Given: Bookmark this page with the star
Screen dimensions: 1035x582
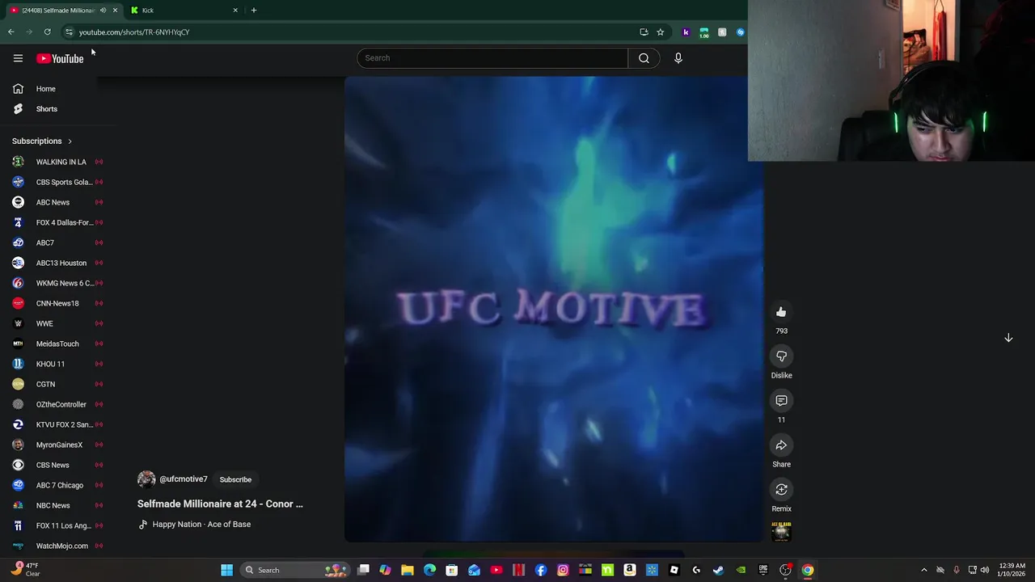Looking at the screenshot, I should (x=661, y=32).
